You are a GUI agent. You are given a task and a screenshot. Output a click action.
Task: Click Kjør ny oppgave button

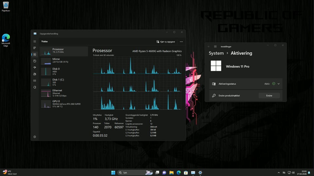pos(166,42)
